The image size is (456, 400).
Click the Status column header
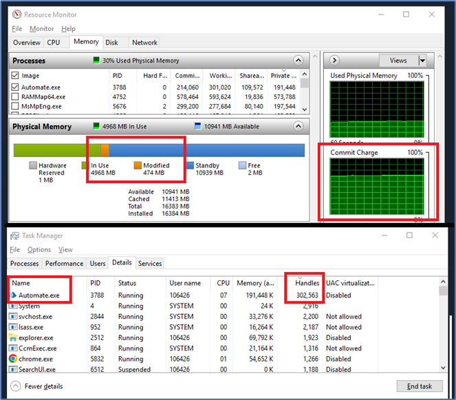coord(141,283)
